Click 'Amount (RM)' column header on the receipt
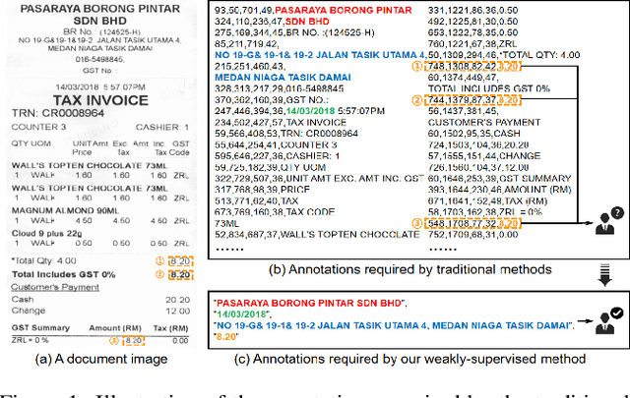The height and width of the screenshot is (398, 630). coord(115,328)
